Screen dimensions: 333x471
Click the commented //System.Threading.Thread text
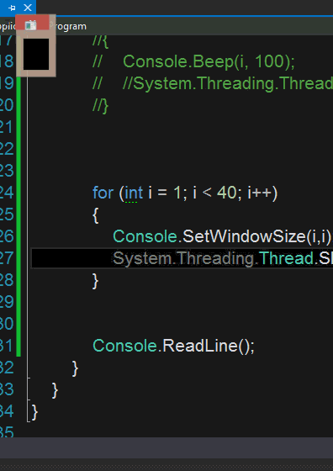tap(228, 84)
